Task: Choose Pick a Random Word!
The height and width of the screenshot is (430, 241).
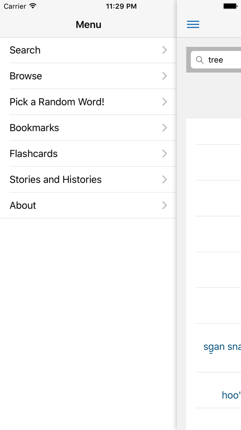Action: coord(88,102)
